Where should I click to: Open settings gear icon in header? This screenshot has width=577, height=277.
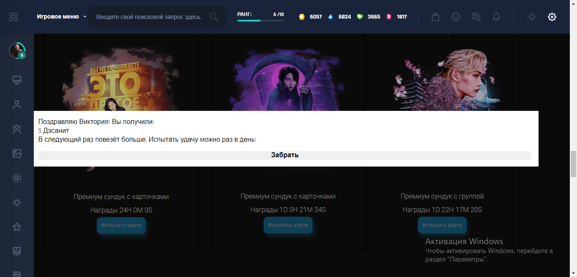pyautogui.click(x=552, y=17)
